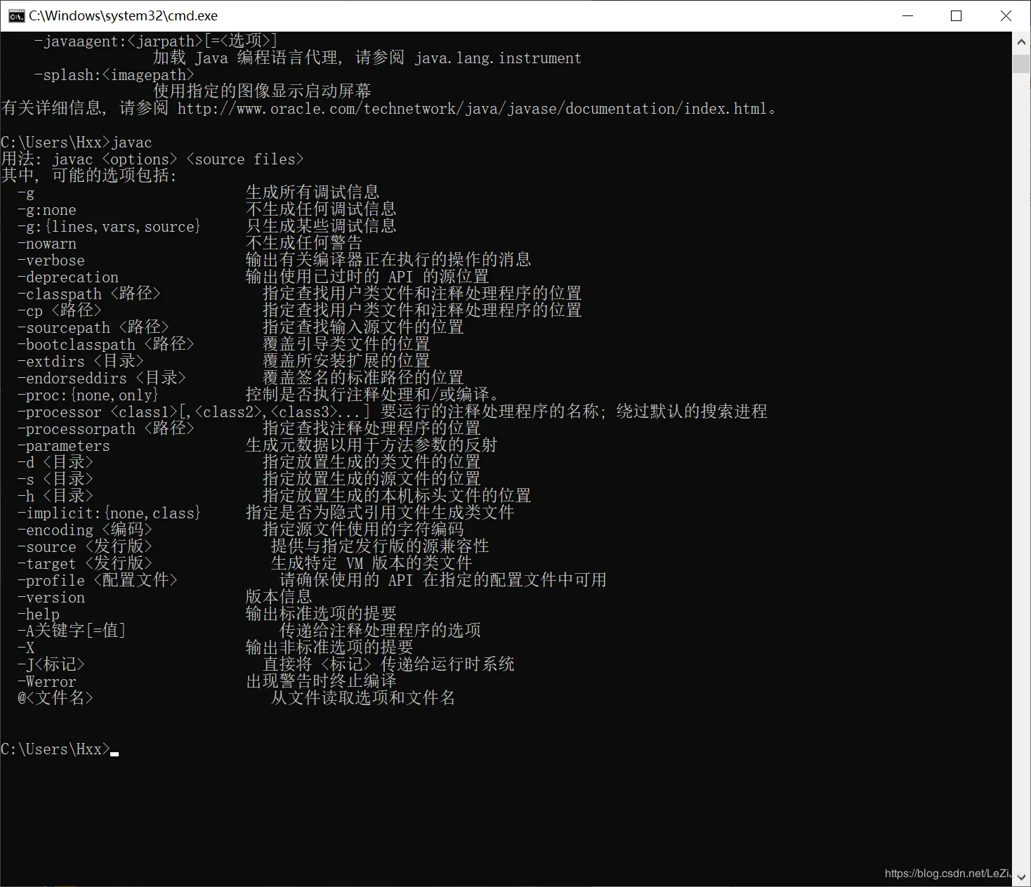
Task: Click the '-implicit:{none,class}' option
Action: tap(110, 513)
